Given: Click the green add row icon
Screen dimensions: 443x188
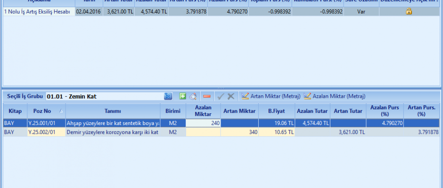Looking at the screenshot, I should point(183,96).
